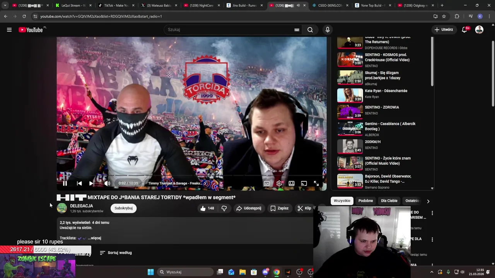This screenshot has width=495, height=278.
Task: Show hidden system tray icons chevron
Action: [x=432, y=272]
